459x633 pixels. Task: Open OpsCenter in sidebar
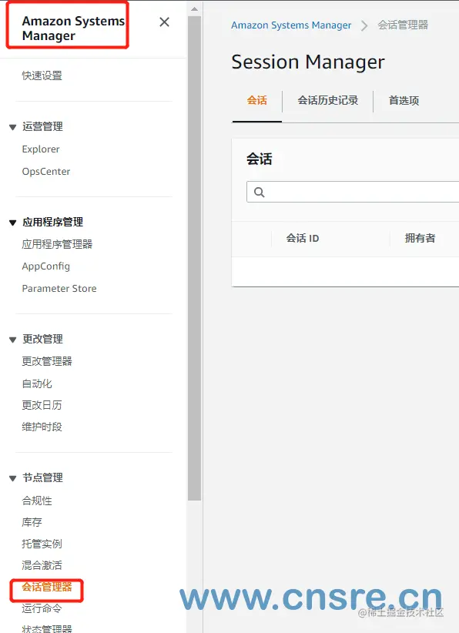46,171
